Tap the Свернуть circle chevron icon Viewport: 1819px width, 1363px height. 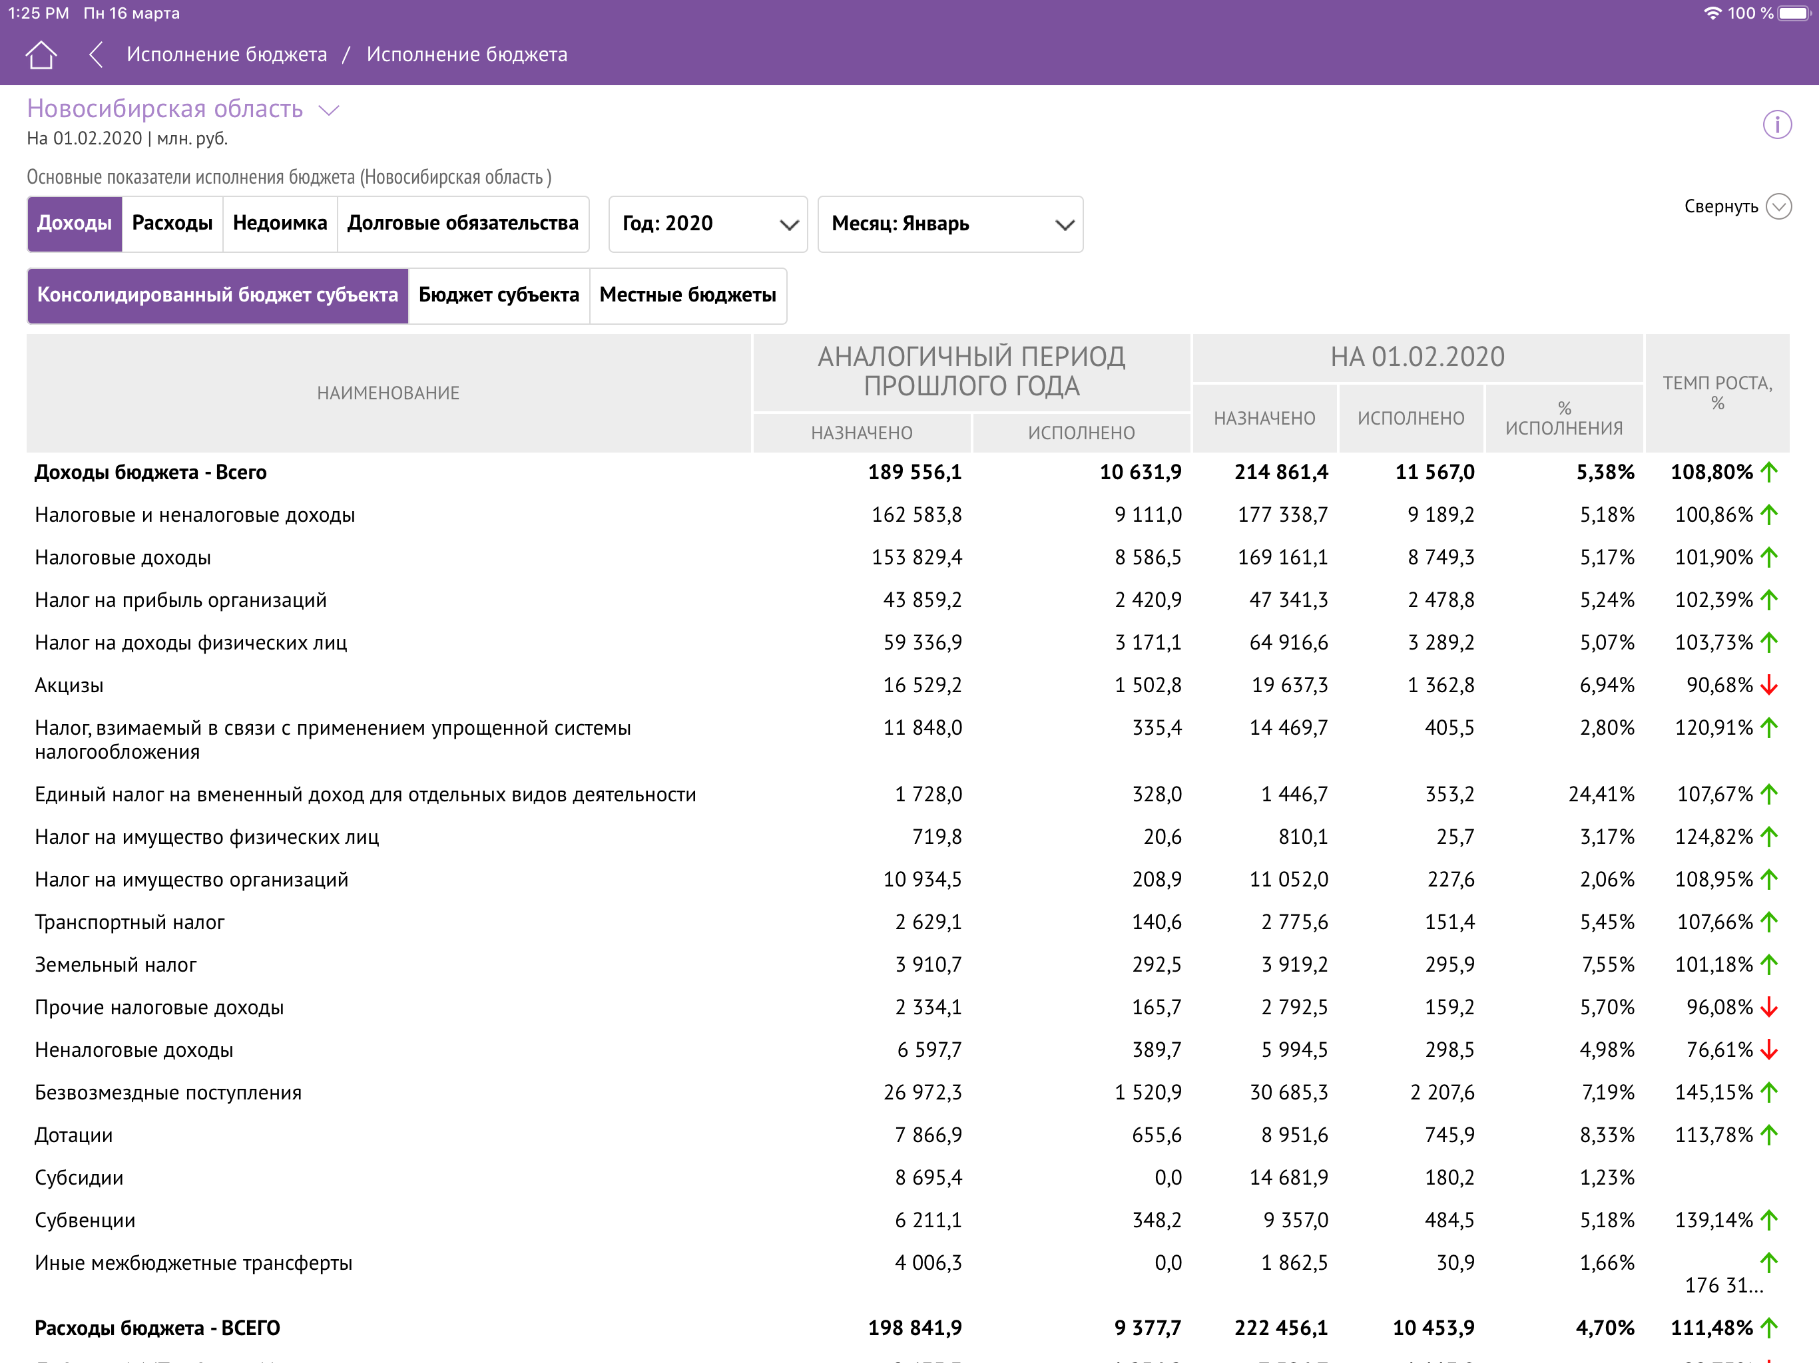[1778, 206]
